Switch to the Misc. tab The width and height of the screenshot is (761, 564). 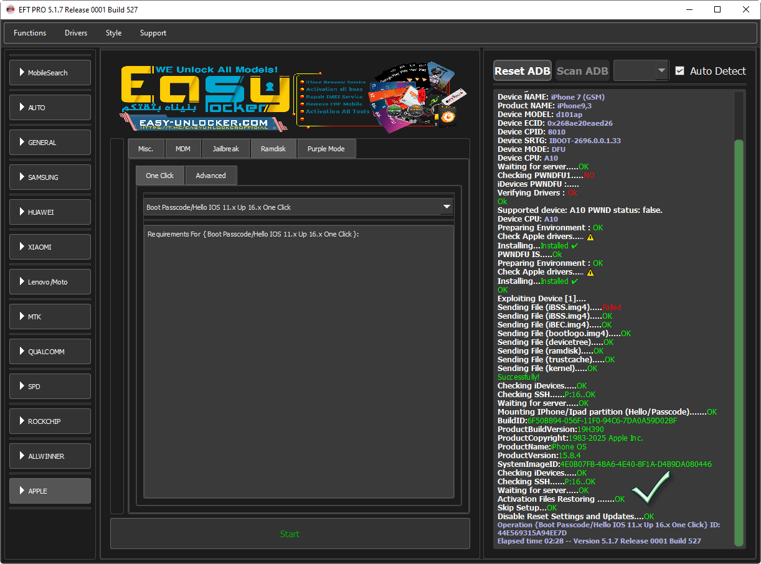[146, 149]
